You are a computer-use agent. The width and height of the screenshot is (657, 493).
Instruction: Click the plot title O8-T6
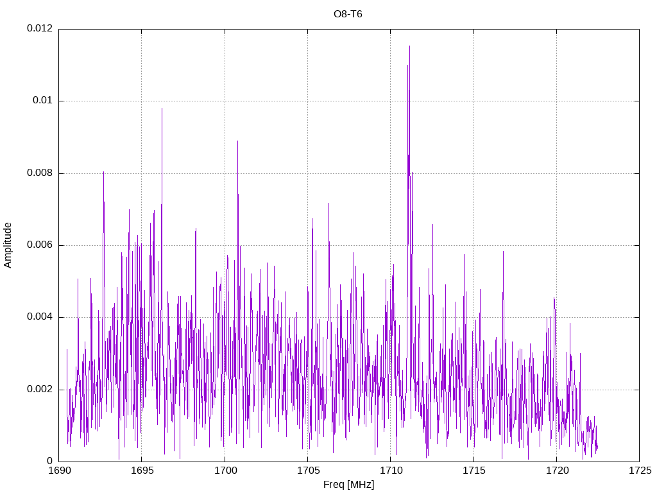click(348, 14)
